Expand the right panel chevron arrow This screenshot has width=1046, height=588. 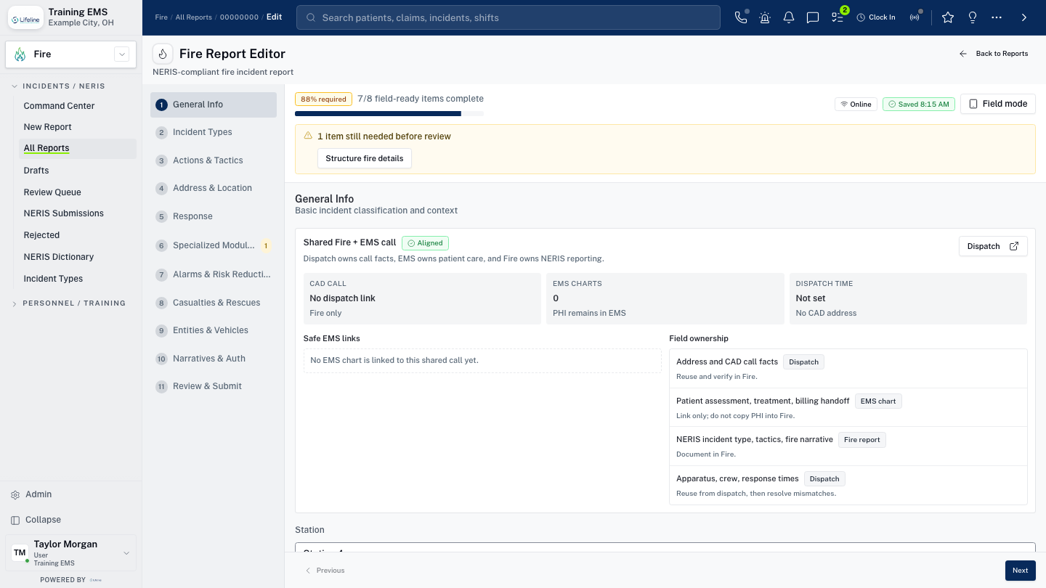[1024, 17]
